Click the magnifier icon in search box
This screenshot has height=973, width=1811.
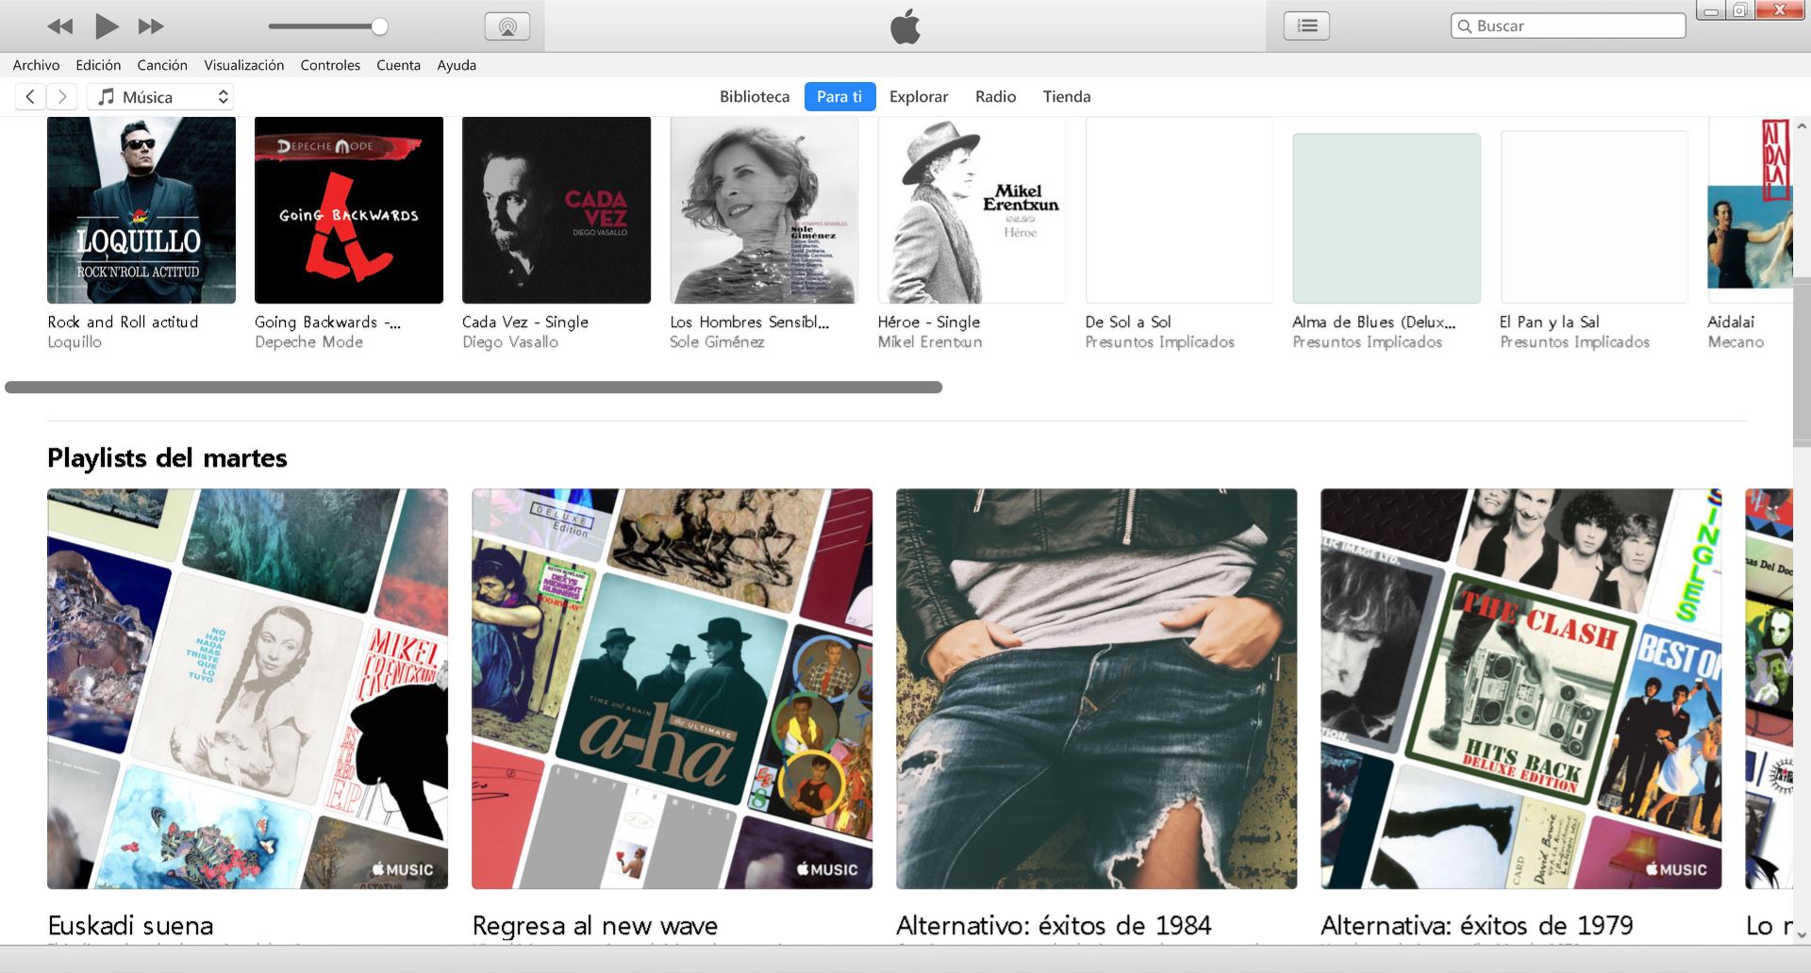(x=1465, y=26)
